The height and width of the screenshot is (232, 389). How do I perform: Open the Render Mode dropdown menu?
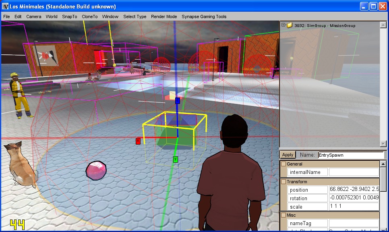click(164, 17)
